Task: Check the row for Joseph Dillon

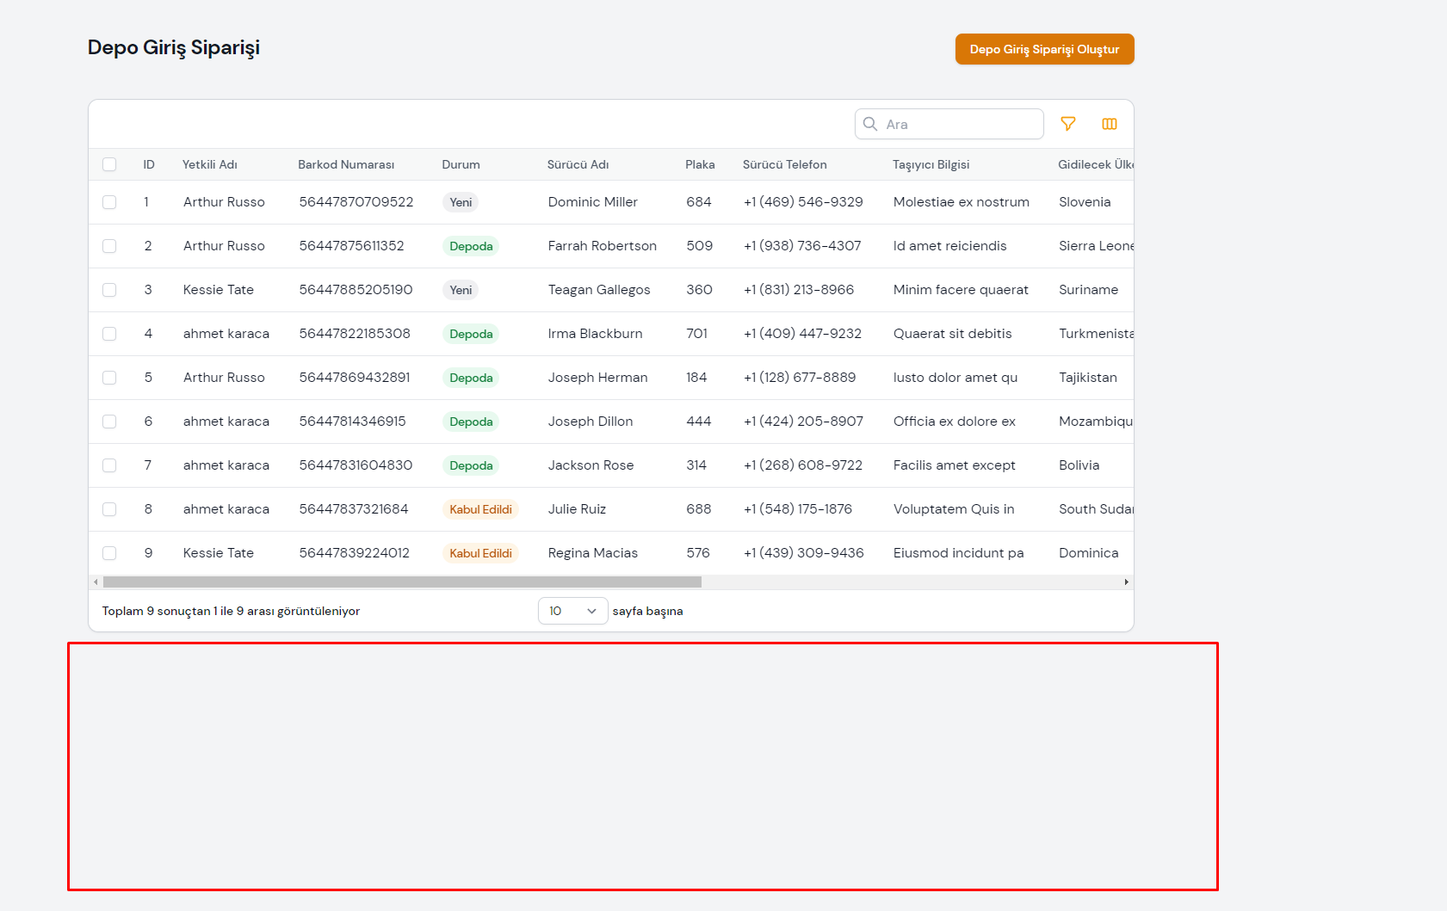Action: click(109, 422)
